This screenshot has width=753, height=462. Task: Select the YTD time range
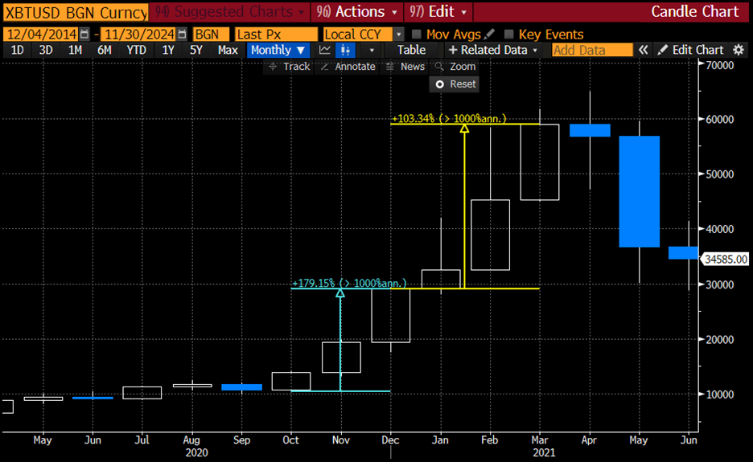pyautogui.click(x=137, y=50)
